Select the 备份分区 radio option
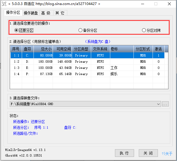 (80, 30)
